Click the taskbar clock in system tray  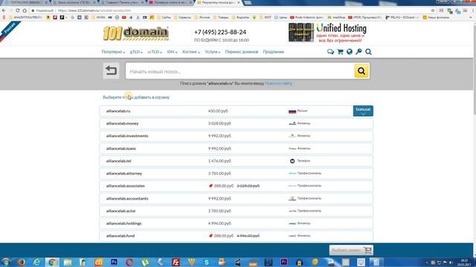click(464, 263)
